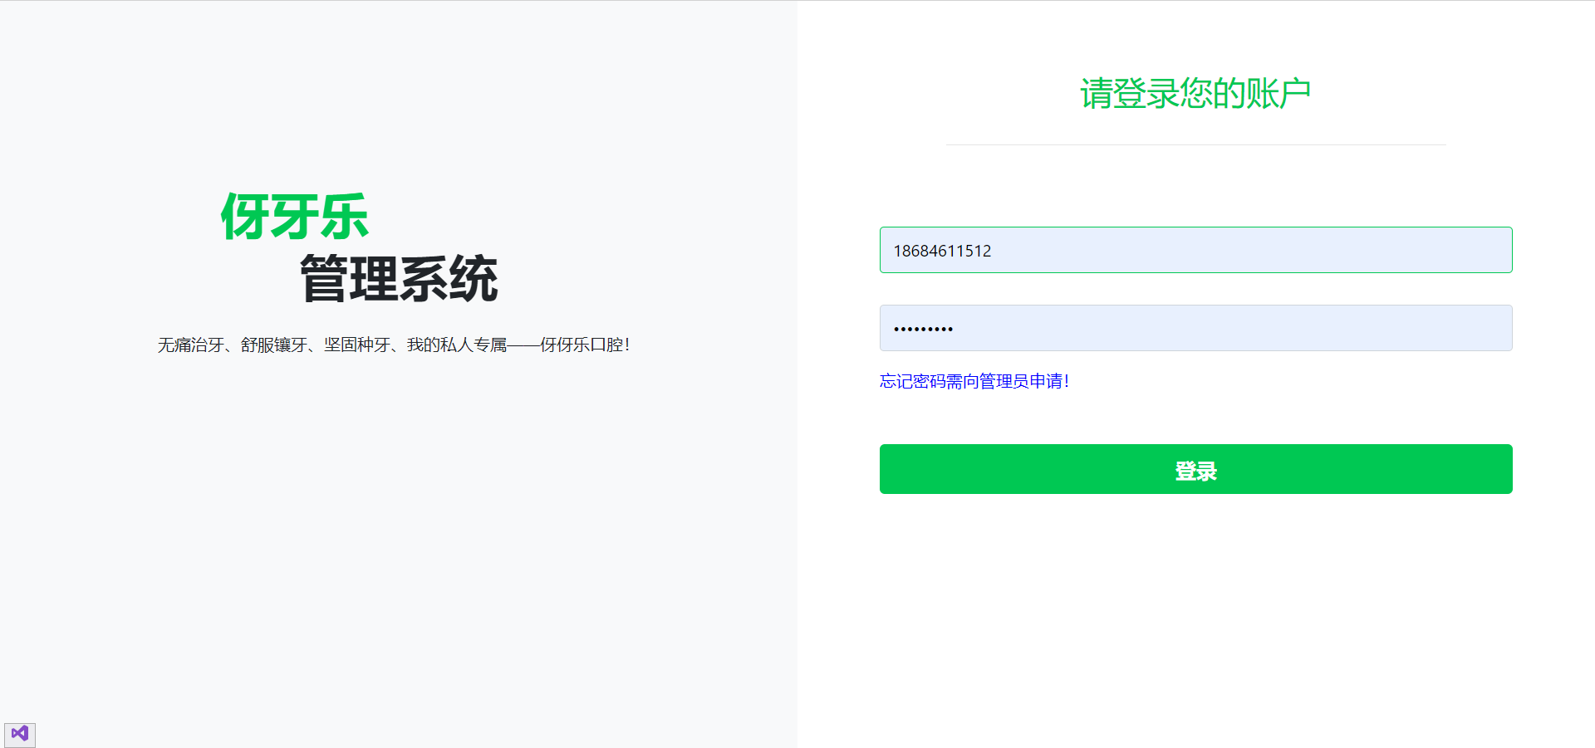Click the password input field

click(x=1195, y=327)
